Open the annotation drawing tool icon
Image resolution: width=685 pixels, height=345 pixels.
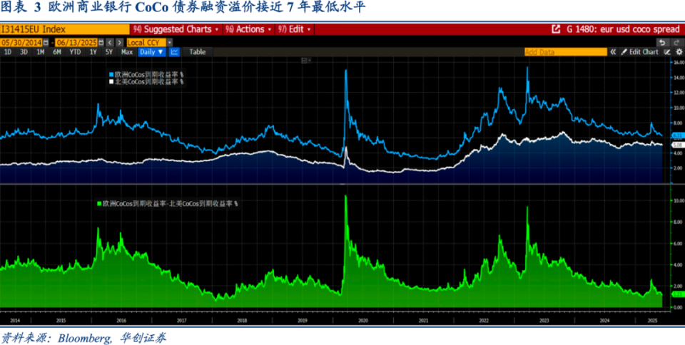668,52
